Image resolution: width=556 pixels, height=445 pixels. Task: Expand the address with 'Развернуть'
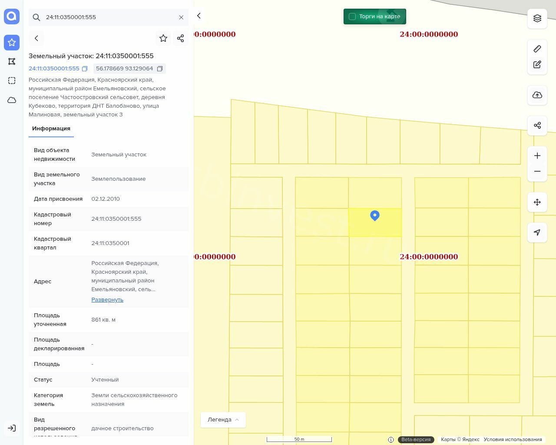[x=107, y=299]
